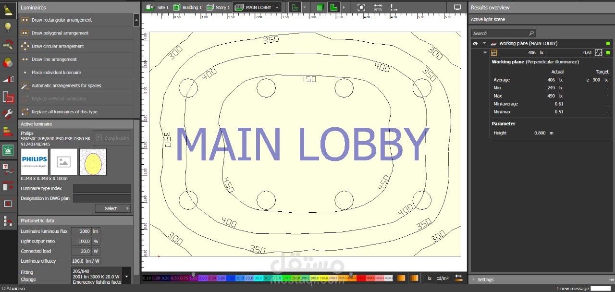Click the Designation in DWG plan field

102,198
